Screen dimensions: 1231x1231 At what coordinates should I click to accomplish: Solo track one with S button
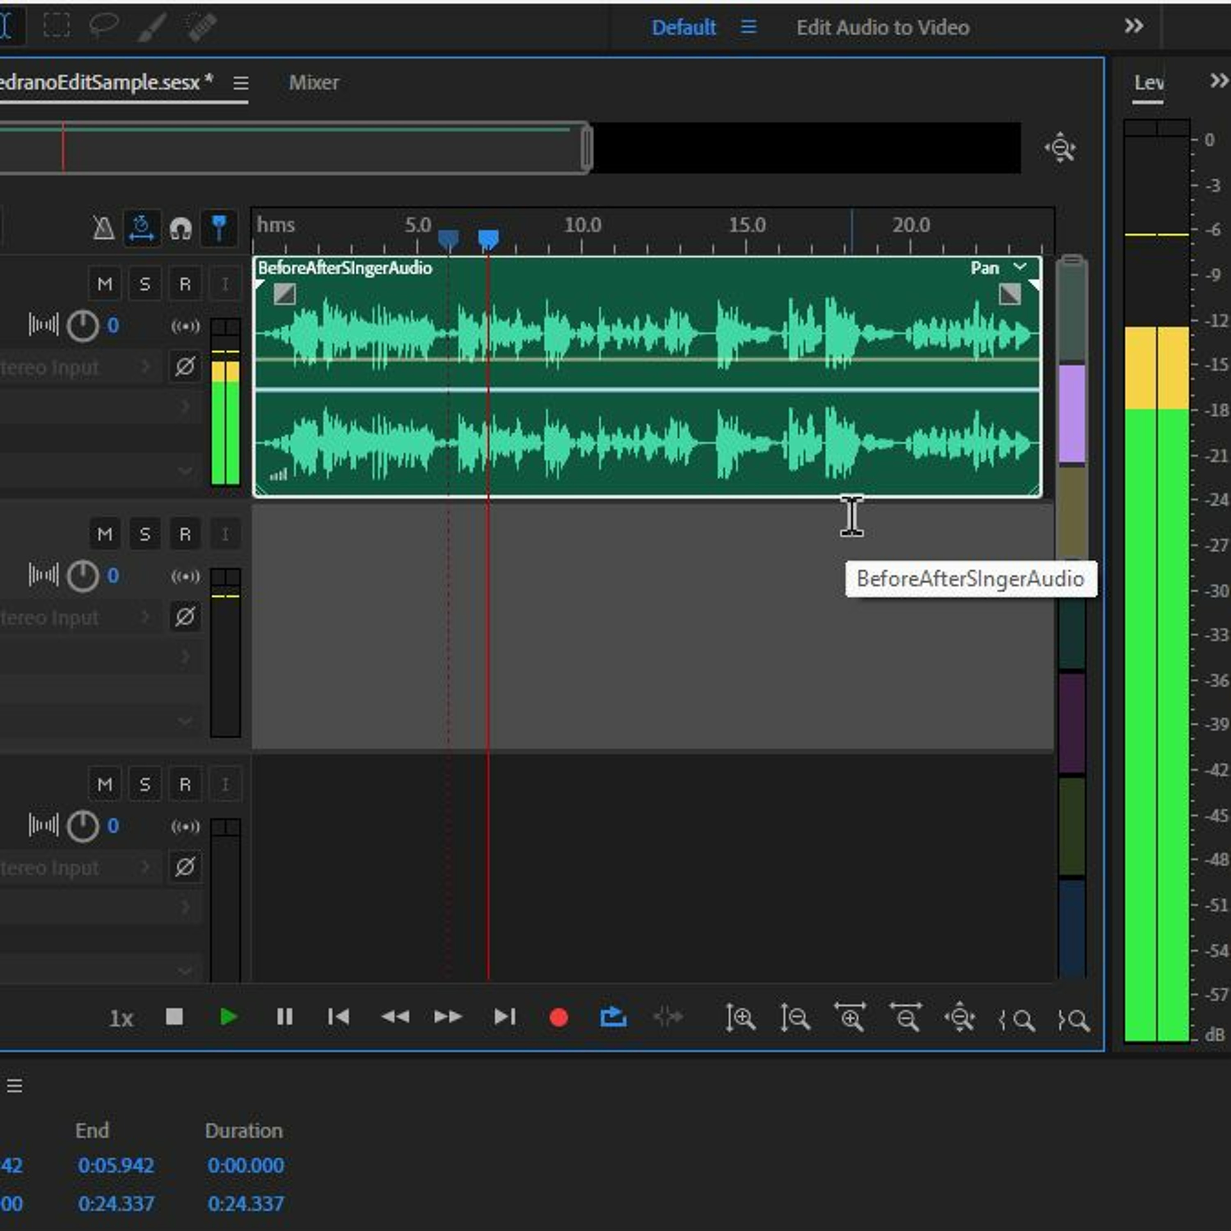(144, 284)
